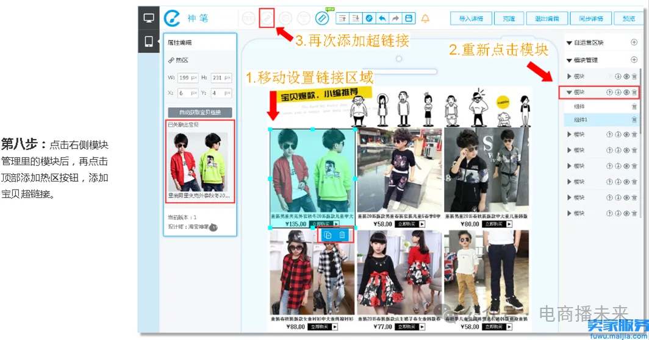Click the W width input field

[187, 78]
